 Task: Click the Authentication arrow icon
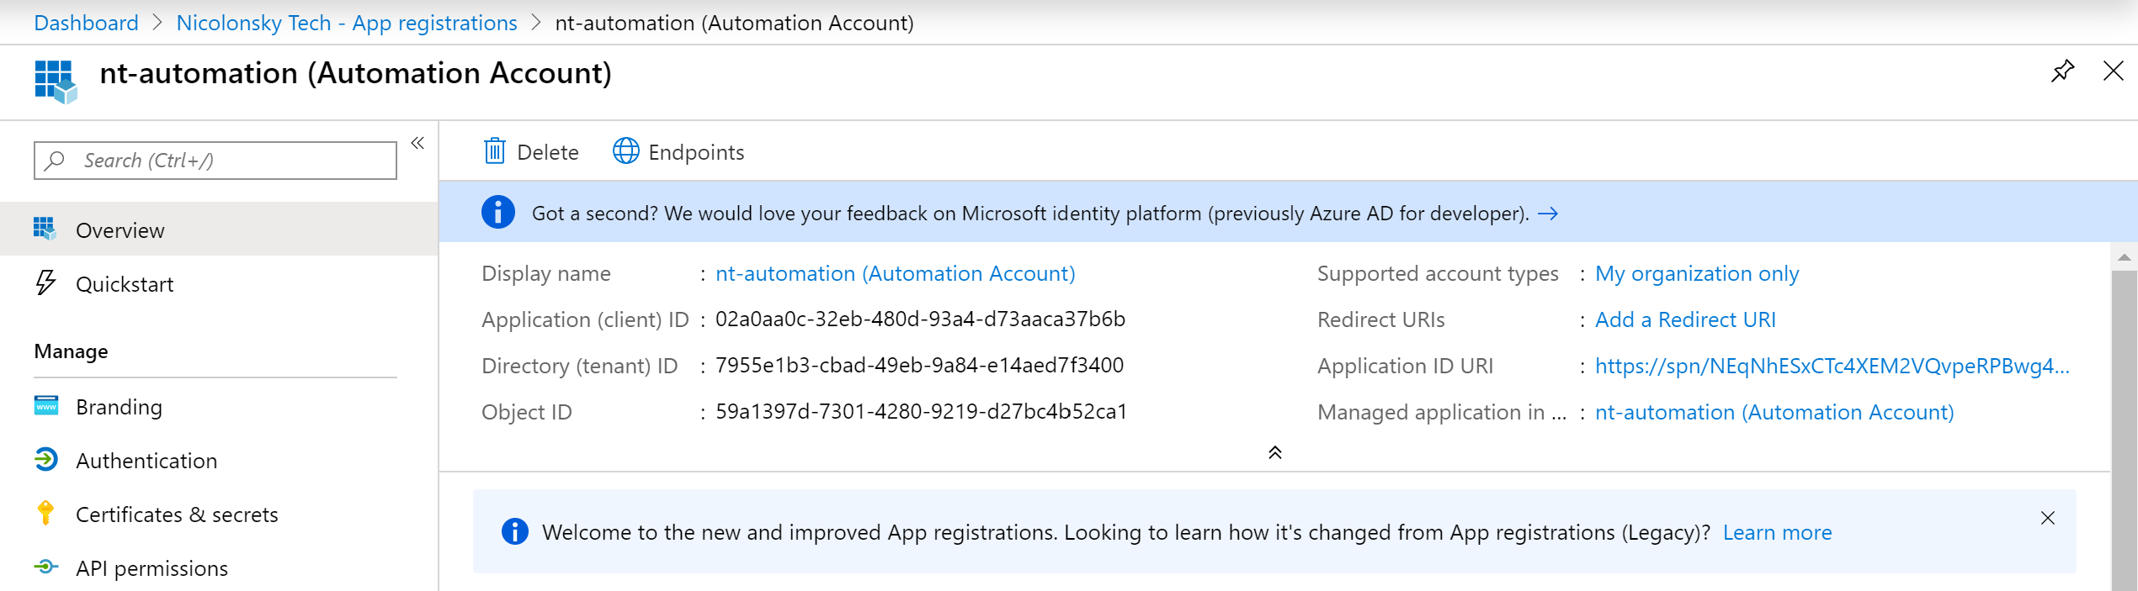pos(46,459)
